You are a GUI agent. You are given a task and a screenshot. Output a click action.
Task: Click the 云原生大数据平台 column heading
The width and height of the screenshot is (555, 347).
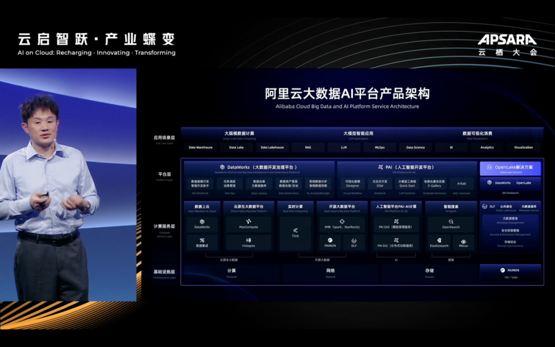(249, 207)
